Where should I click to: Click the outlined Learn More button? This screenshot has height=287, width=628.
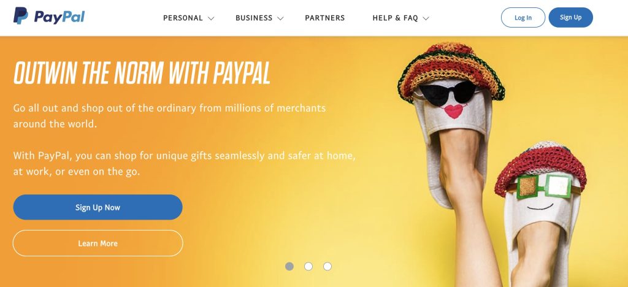[98, 243]
